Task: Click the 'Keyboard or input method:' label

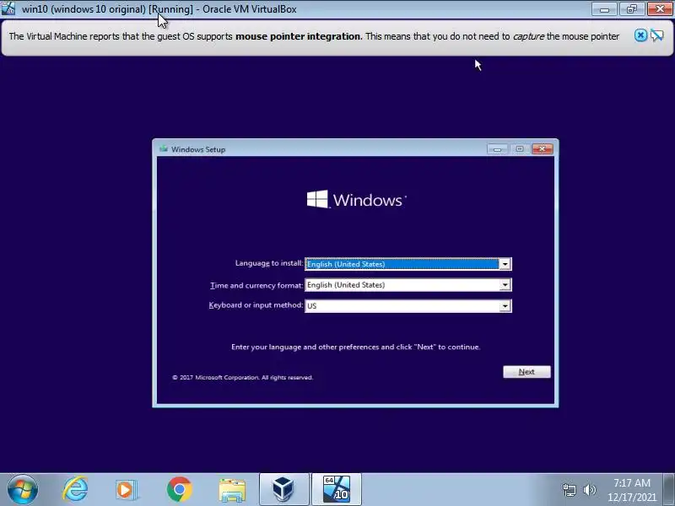Action: 256,305
